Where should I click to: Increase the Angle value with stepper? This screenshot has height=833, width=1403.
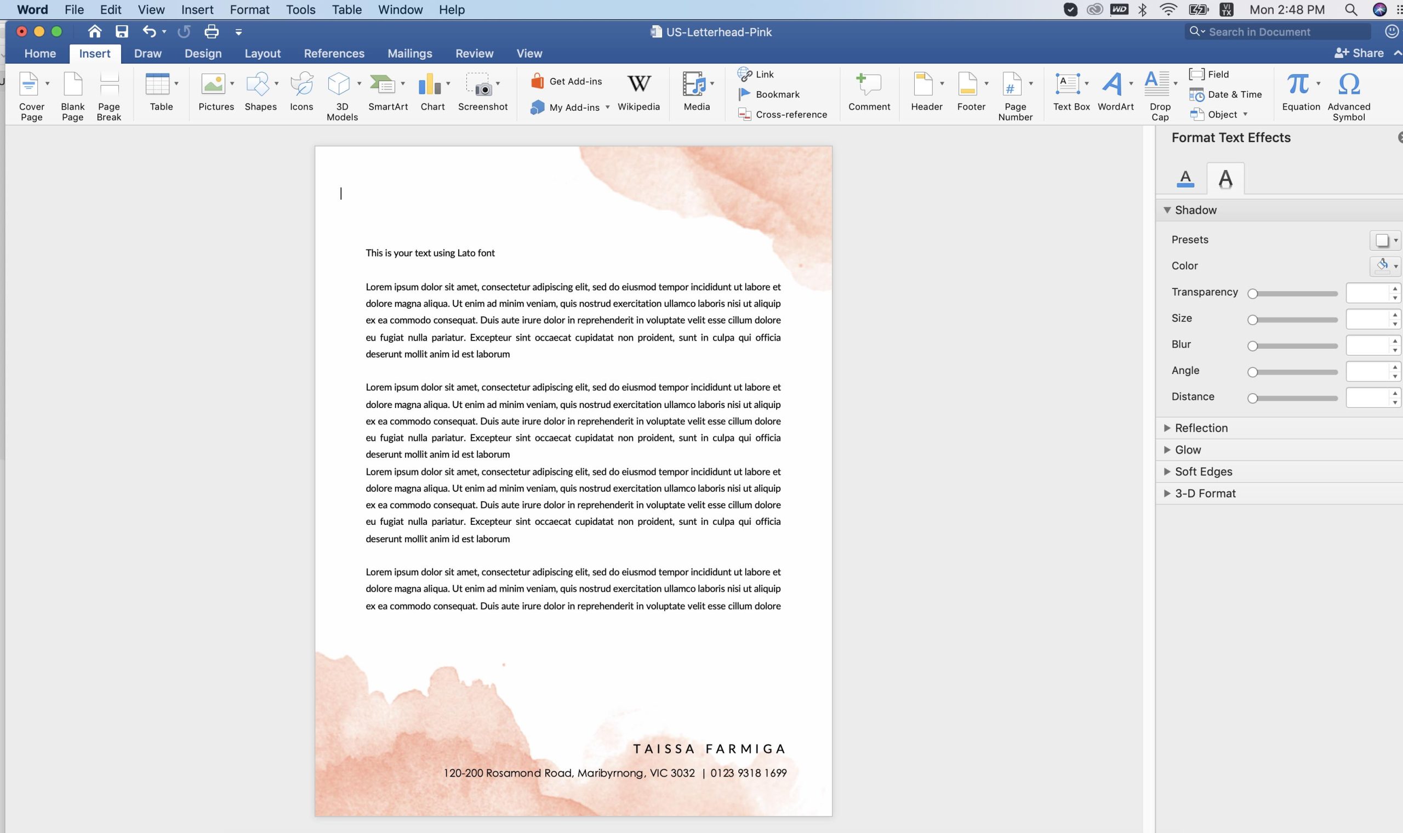click(1395, 367)
